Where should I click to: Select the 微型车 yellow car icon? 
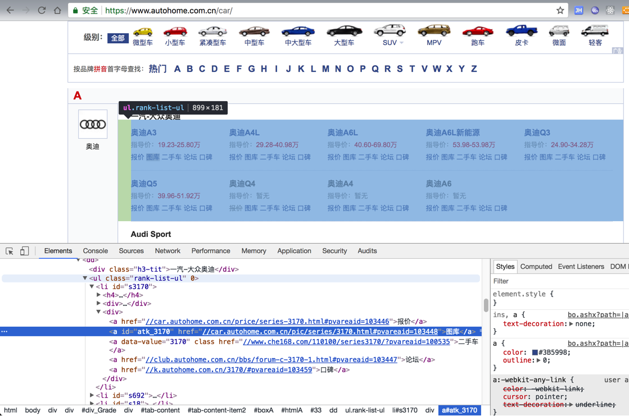[x=143, y=31]
